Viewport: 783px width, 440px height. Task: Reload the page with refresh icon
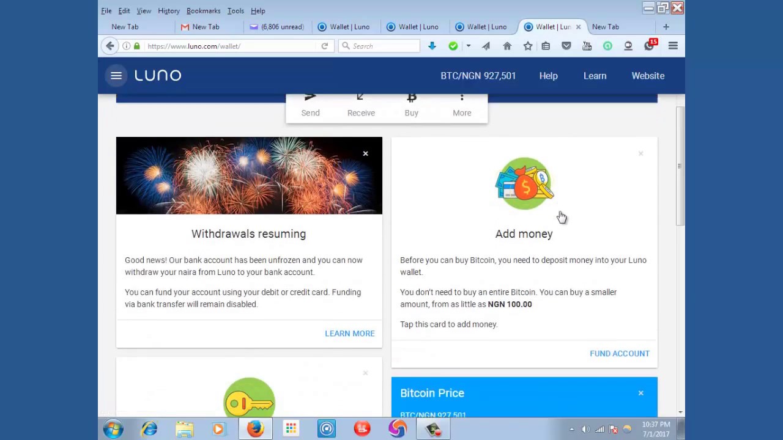click(325, 46)
